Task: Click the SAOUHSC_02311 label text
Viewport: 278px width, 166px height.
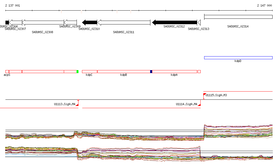Action: pyautogui.click(x=124, y=32)
